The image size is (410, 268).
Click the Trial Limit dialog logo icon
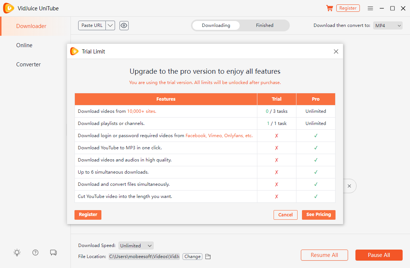[x=74, y=51]
